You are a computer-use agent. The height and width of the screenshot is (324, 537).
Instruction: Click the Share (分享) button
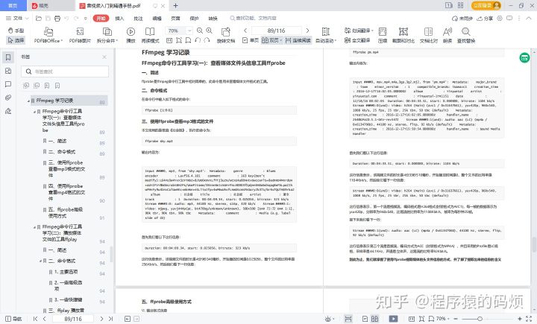coord(485,18)
